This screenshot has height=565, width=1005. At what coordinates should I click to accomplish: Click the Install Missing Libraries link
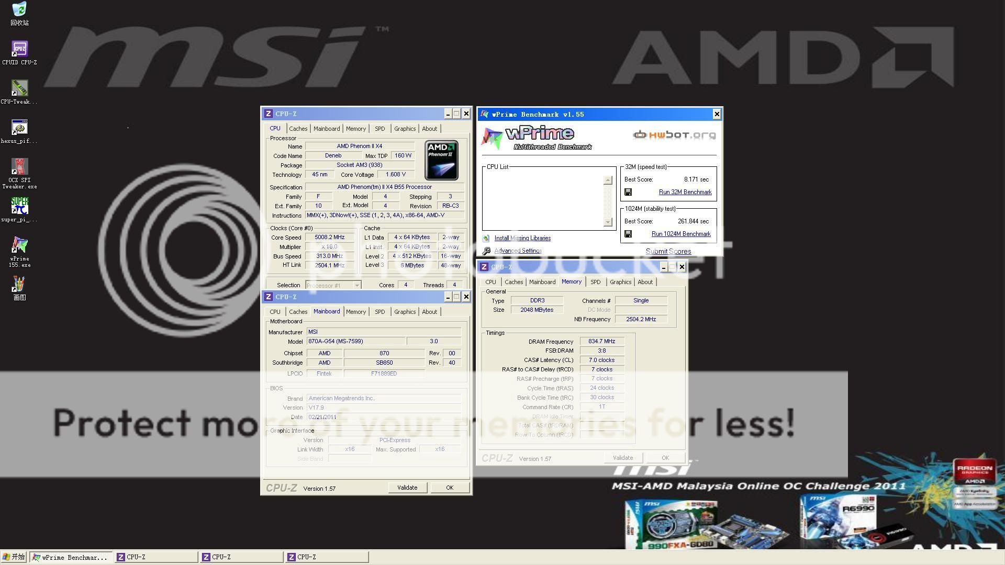click(x=522, y=238)
